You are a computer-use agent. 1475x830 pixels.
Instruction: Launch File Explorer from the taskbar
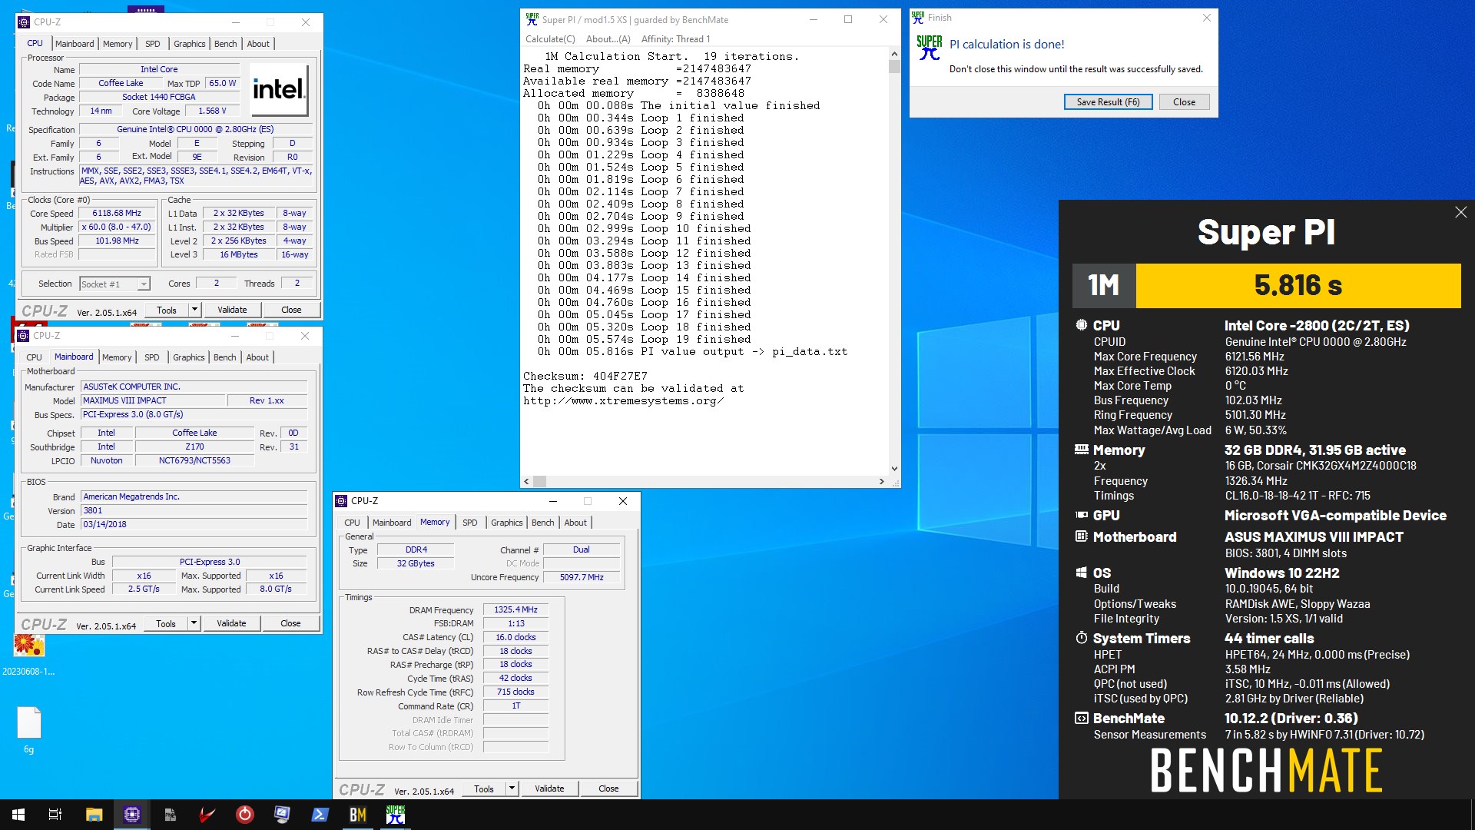(94, 815)
